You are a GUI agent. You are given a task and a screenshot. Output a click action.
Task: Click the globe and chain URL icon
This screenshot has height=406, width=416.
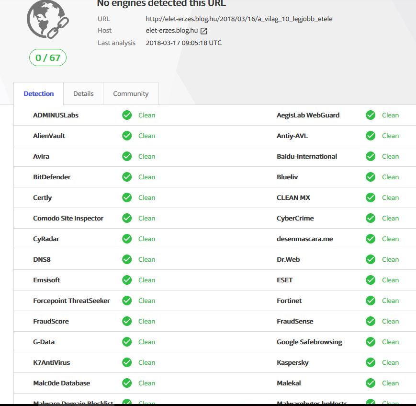click(x=47, y=19)
